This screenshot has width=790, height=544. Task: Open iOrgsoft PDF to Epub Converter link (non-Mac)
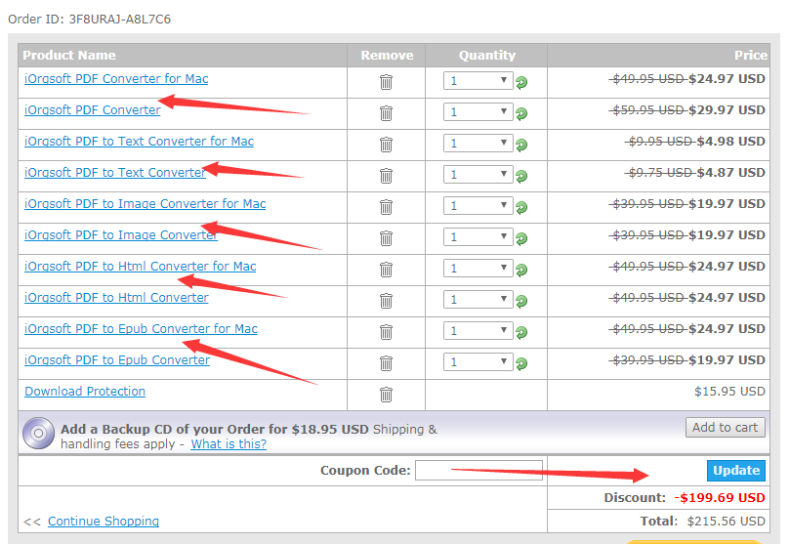coord(117,360)
